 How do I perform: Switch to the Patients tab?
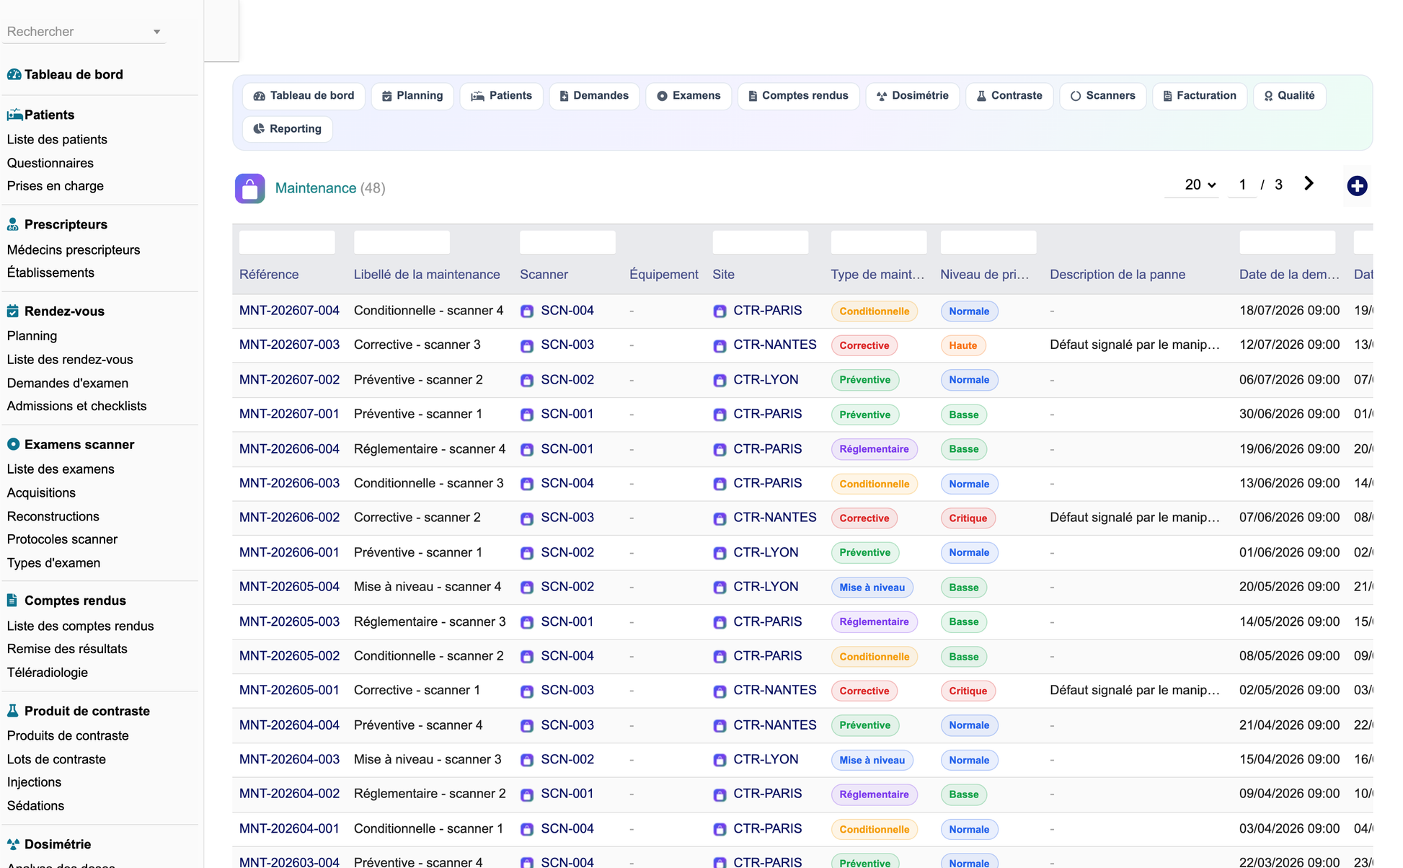[x=501, y=96]
